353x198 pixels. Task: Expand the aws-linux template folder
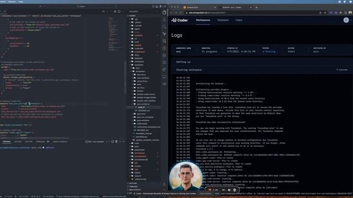click(141, 75)
